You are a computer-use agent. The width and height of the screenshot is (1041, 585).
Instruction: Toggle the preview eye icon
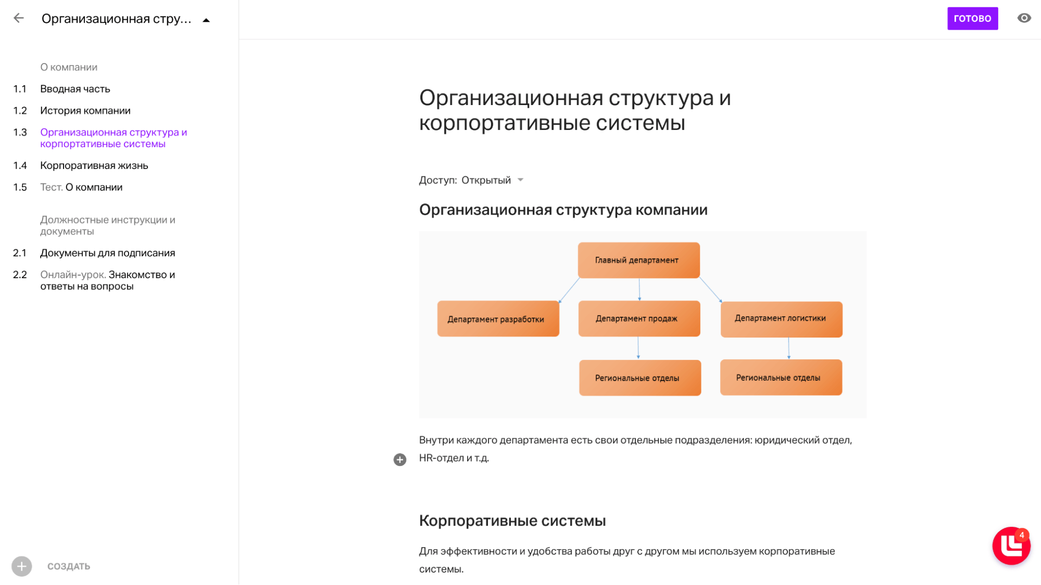click(1024, 18)
